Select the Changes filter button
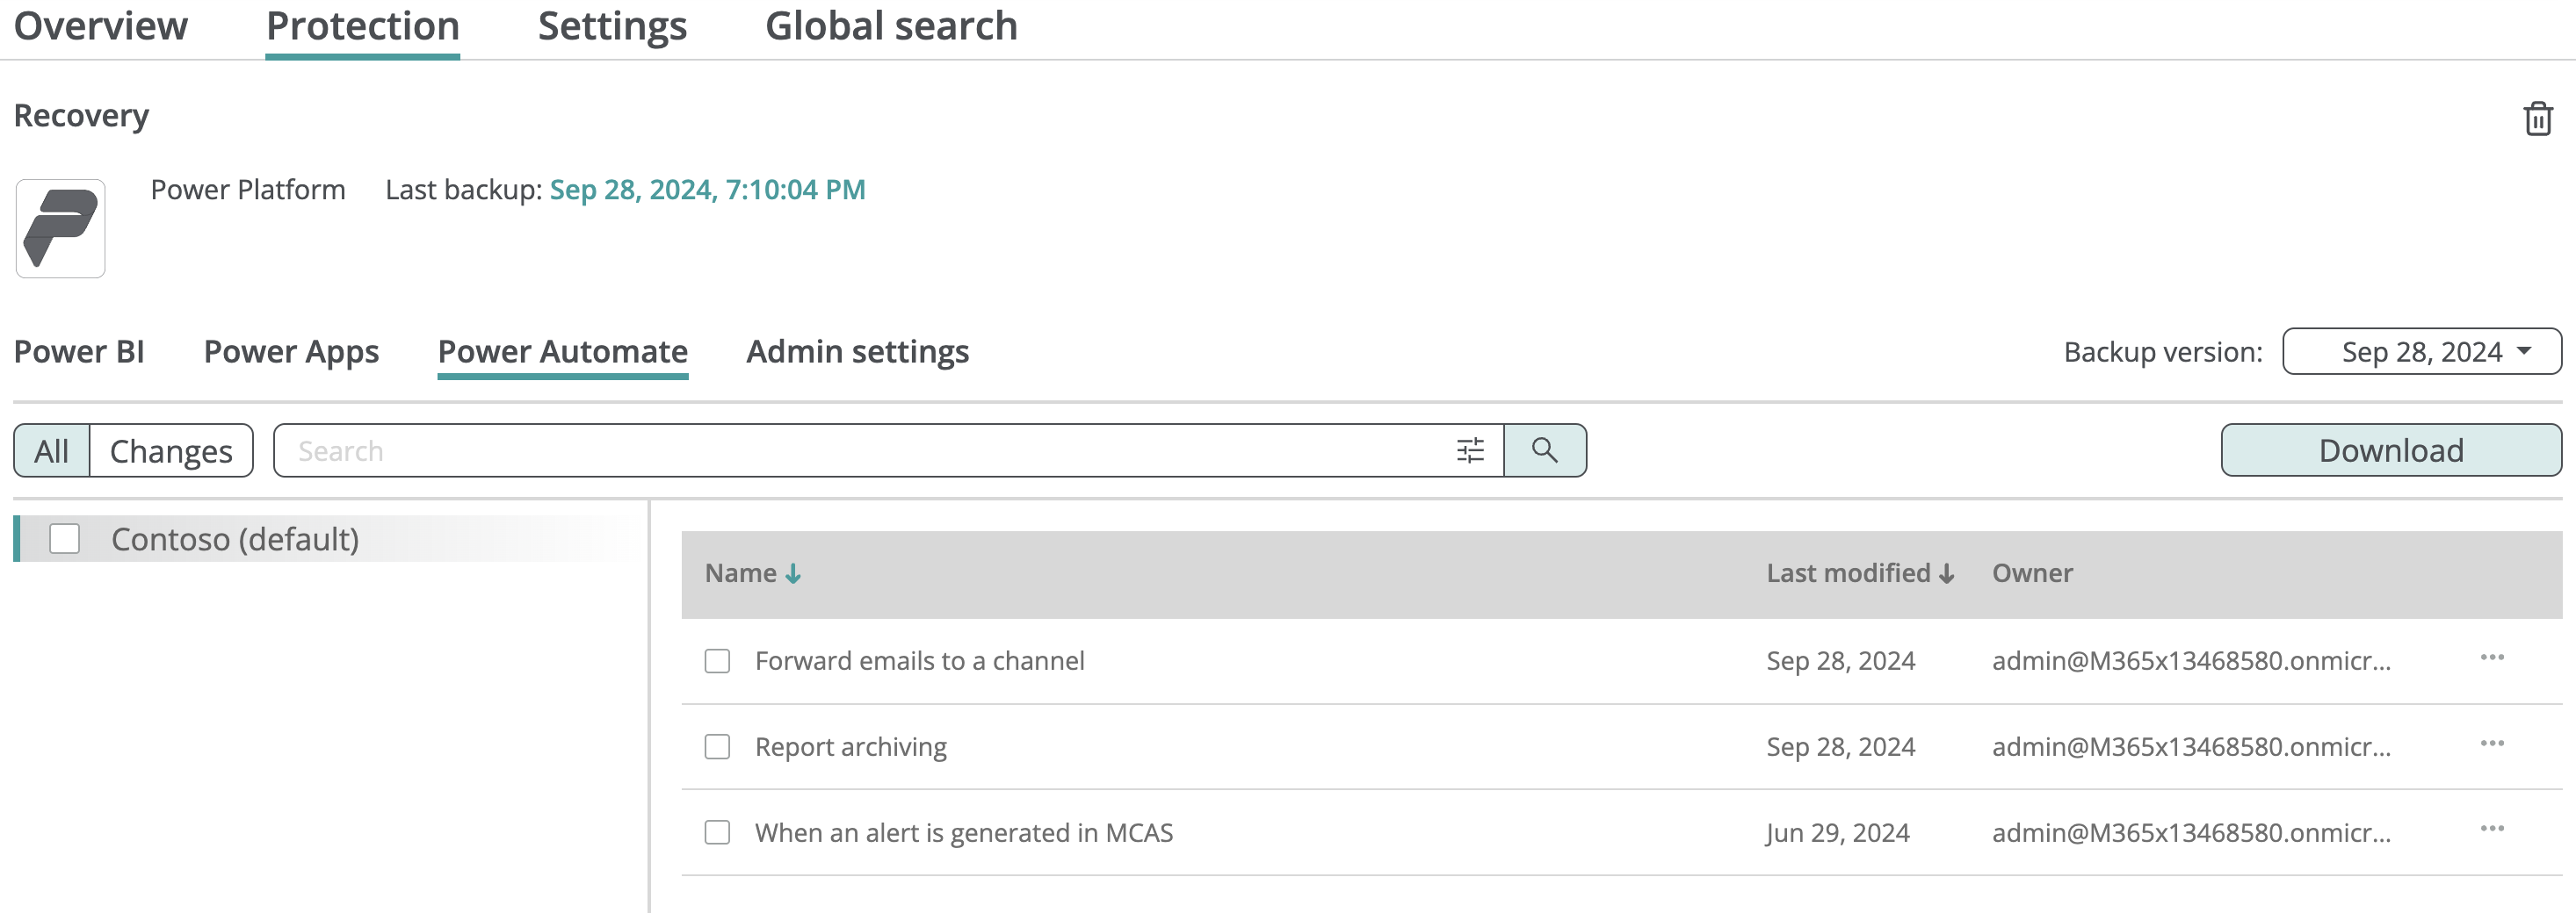The image size is (2576, 913). 171,450
